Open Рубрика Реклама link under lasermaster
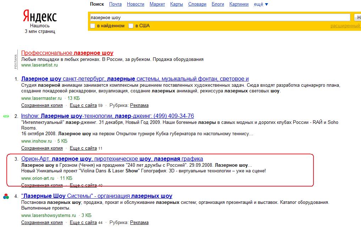 tap(139, 105)
